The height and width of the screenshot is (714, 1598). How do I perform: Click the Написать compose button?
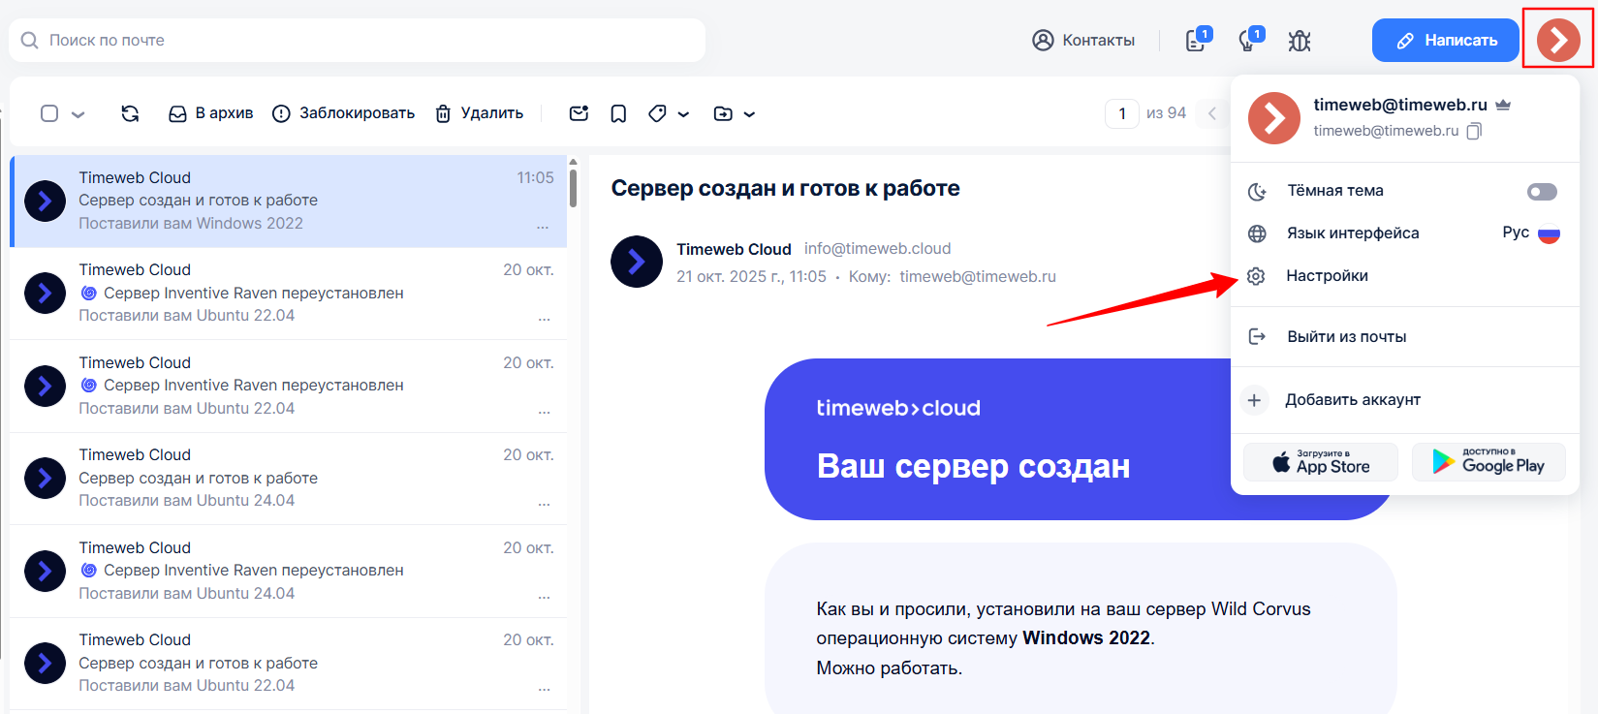1445,41
